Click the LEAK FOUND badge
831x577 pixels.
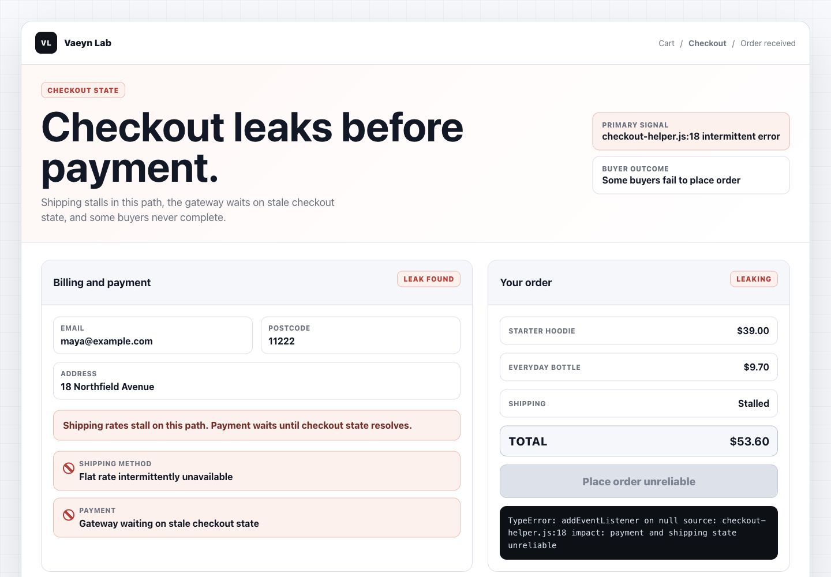click(x=429, y=279)
